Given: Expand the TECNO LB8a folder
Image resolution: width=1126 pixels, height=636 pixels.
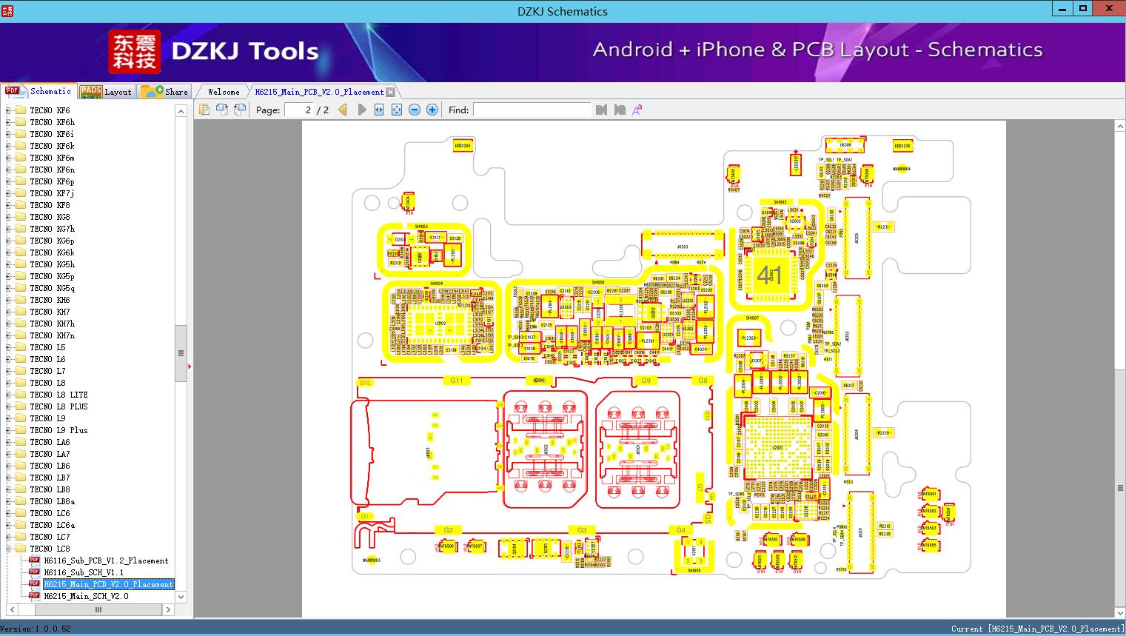Looking at the screenshot, I should tap(8, 501).
